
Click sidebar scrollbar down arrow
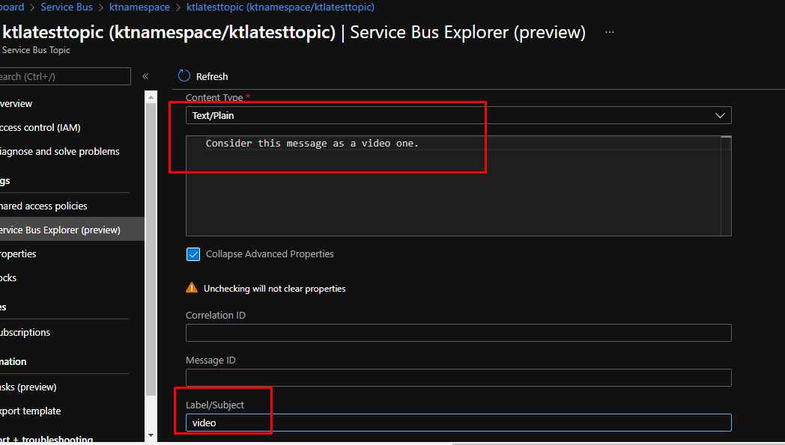pyautogui.click(x=151, y=435)
